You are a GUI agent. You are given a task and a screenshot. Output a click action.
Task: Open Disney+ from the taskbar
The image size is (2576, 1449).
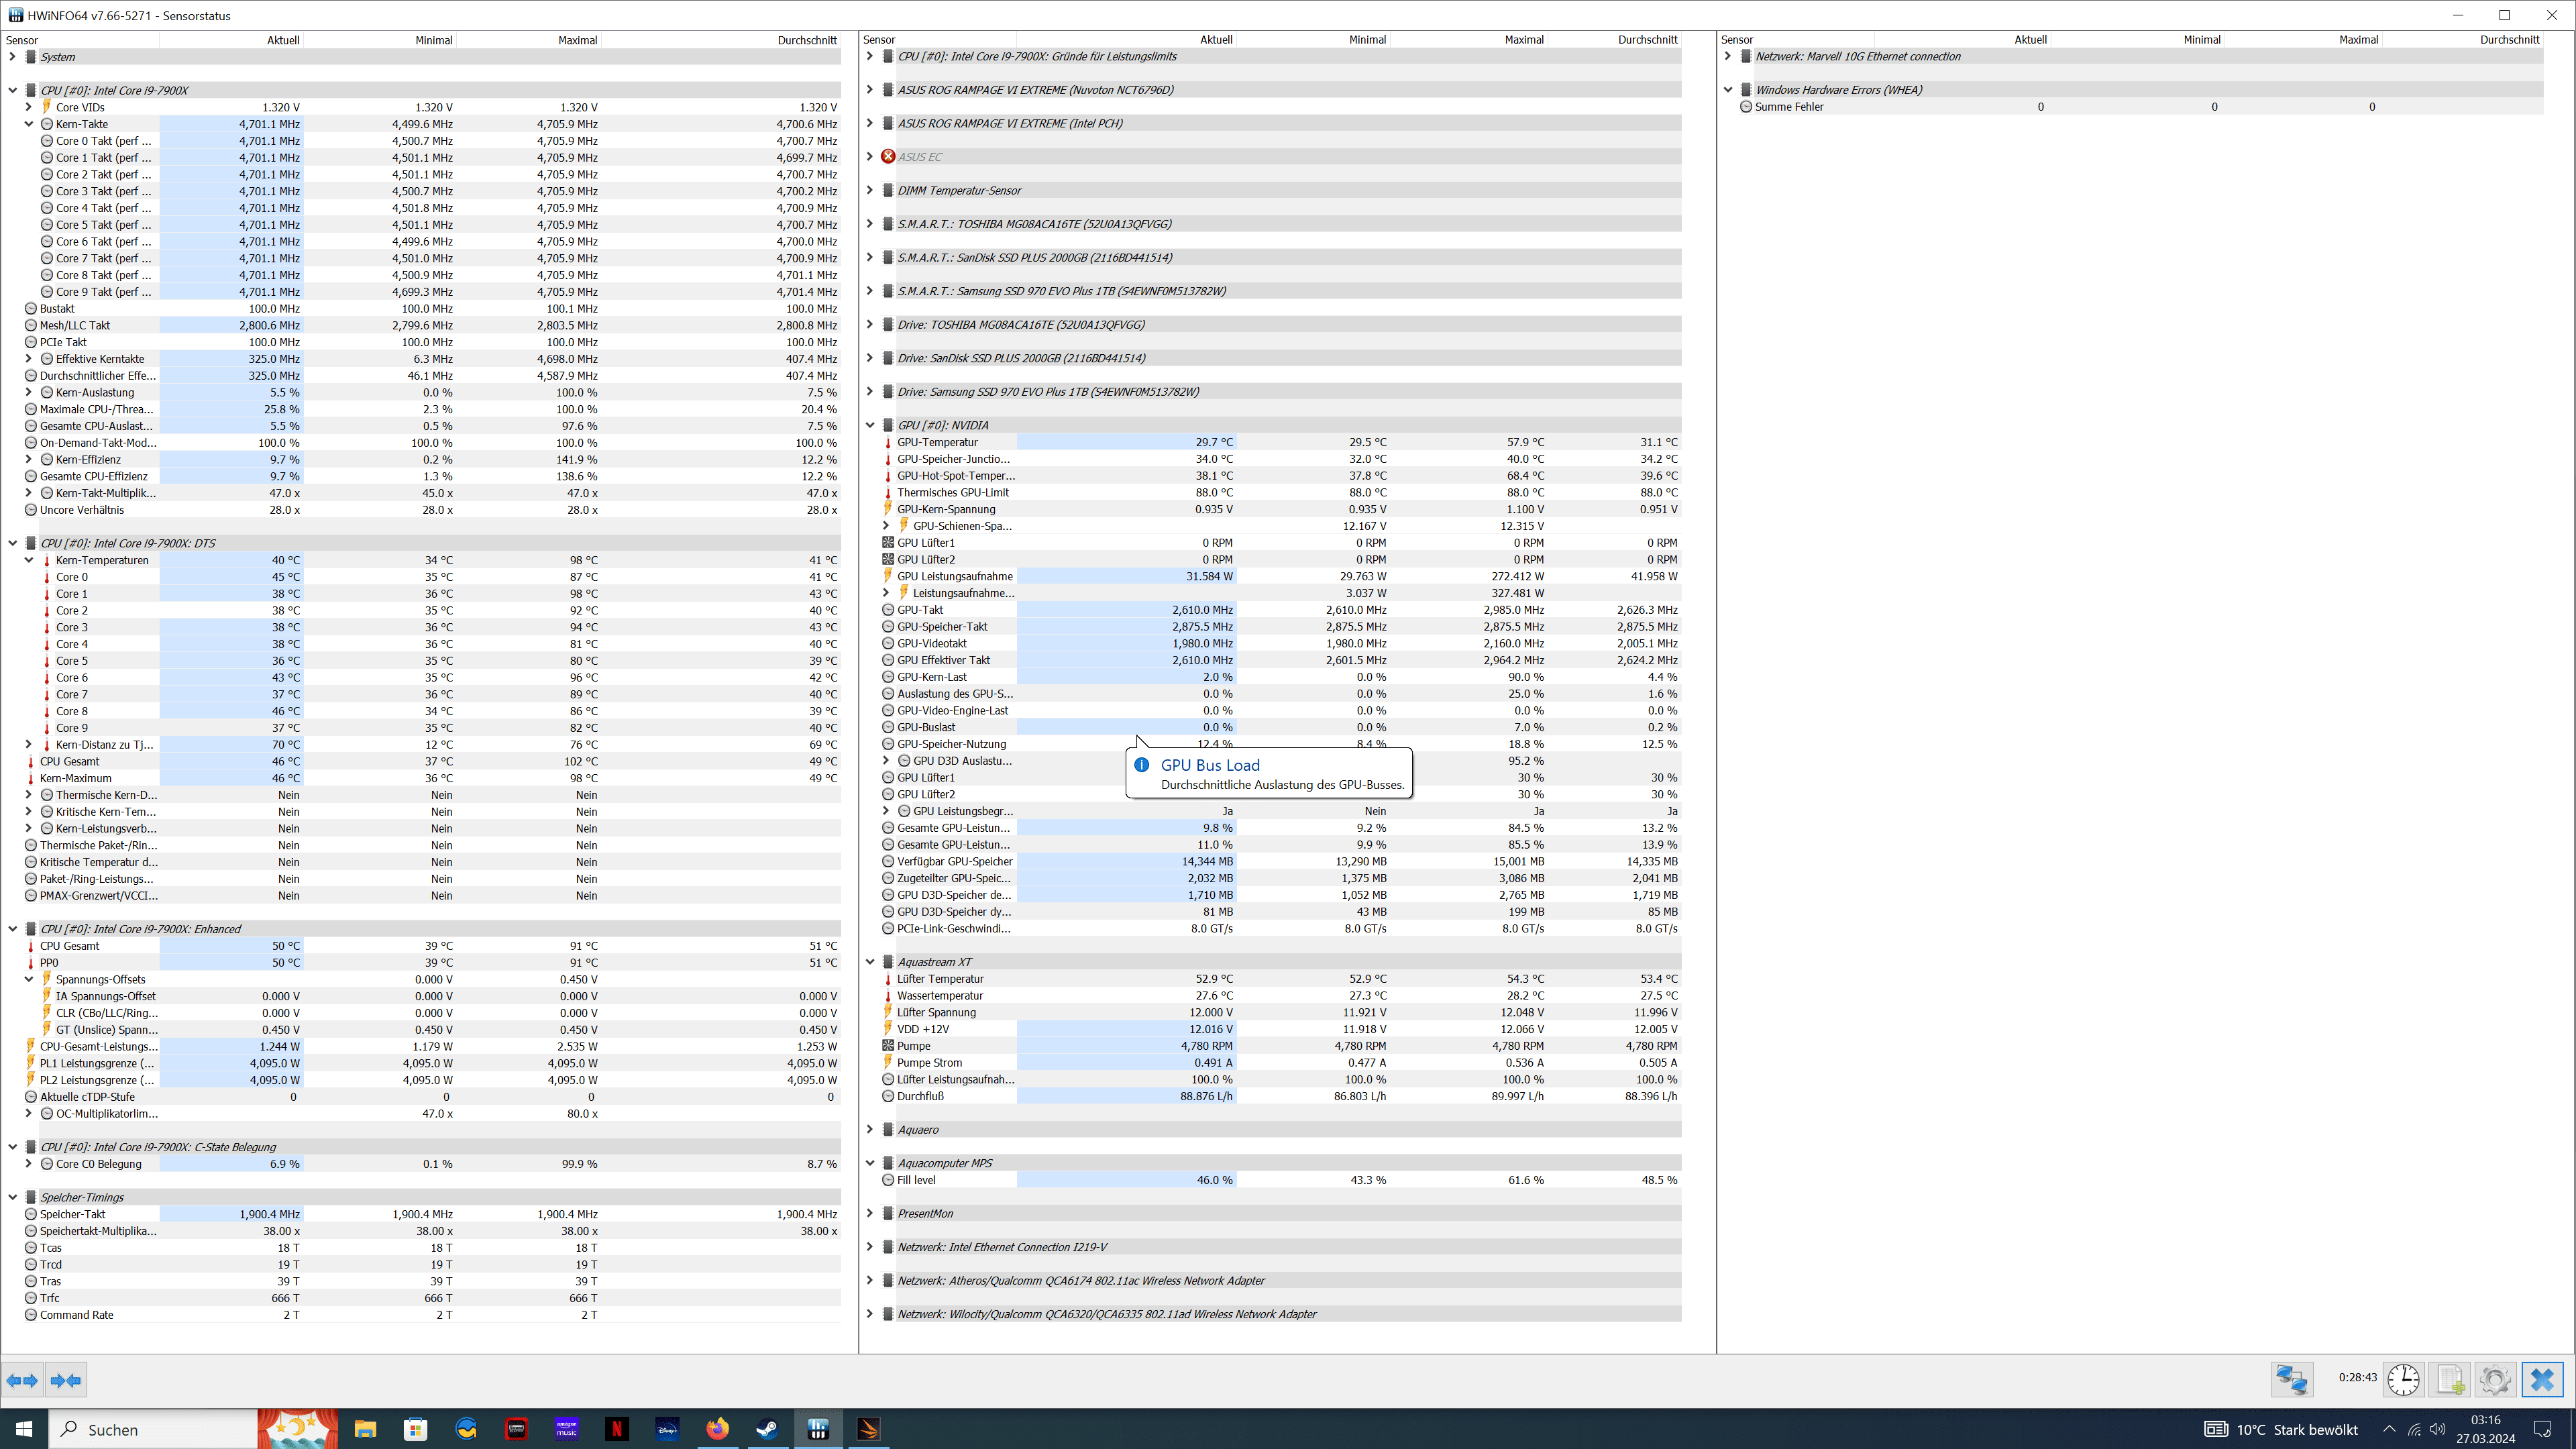coord(667,1429)
